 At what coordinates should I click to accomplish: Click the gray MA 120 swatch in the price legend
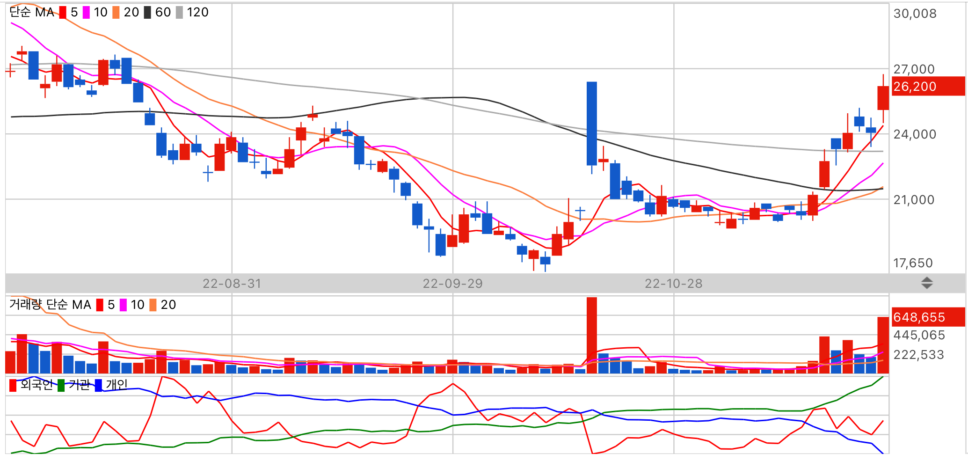(x=179, y=13)
